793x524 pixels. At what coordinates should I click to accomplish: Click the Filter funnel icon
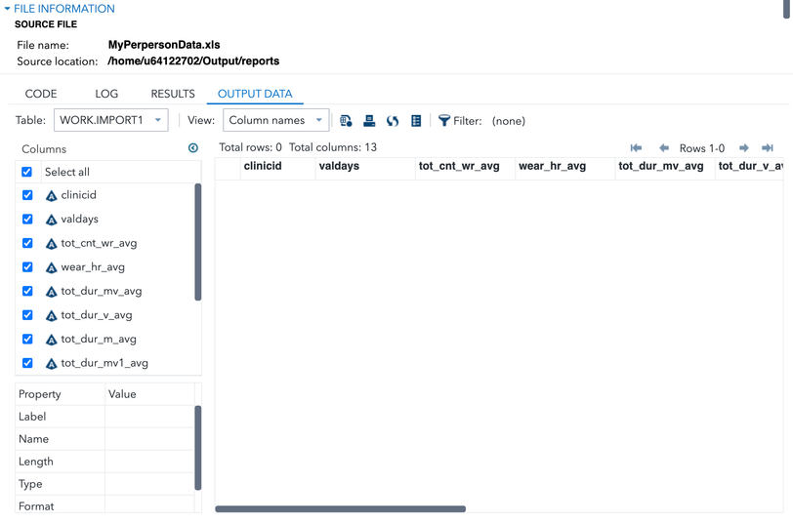[444, 120]
